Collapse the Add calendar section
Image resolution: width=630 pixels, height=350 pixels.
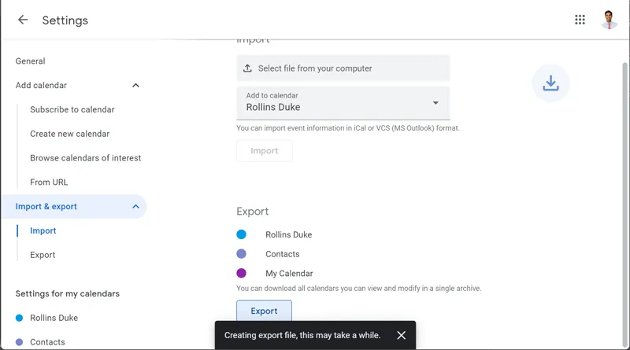coord(135,85)
